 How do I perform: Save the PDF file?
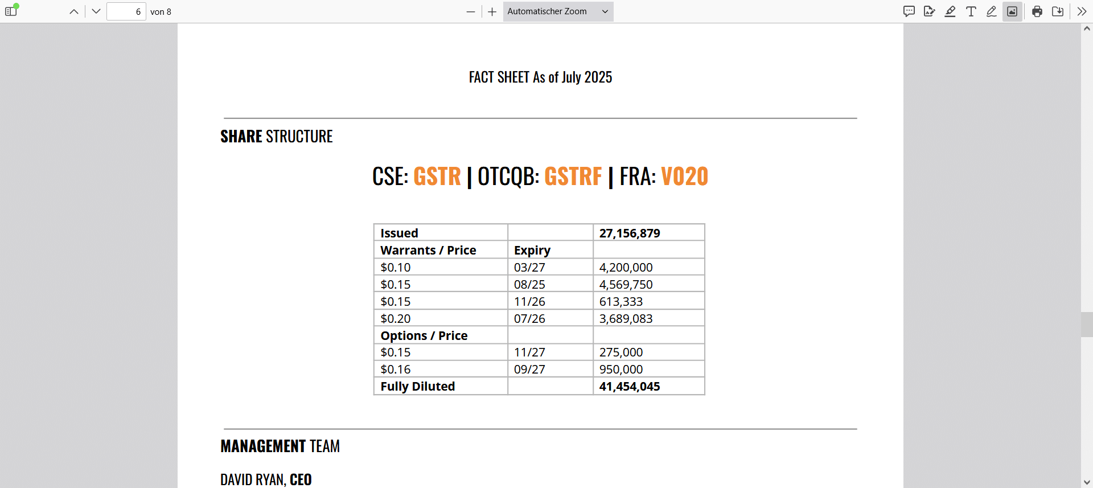tap(1058, 11)
